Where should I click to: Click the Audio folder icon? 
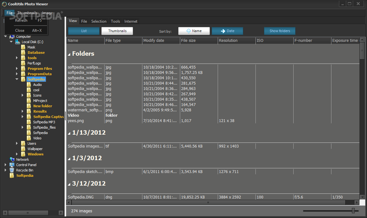[29, 85]
